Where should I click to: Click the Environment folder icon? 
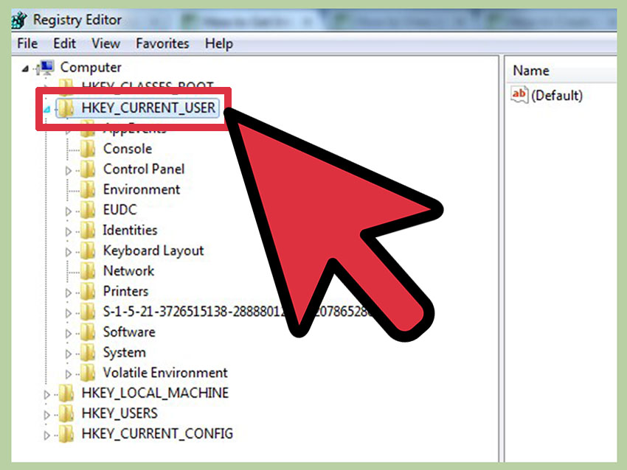click(x=88, y=189)
